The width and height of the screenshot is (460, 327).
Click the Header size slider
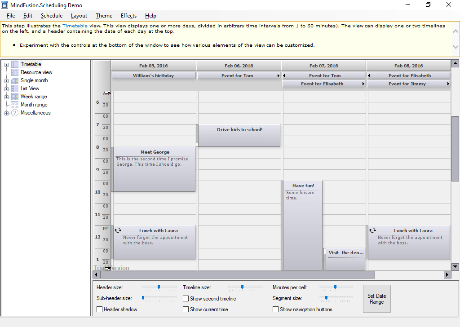click(x=159, y=287)
